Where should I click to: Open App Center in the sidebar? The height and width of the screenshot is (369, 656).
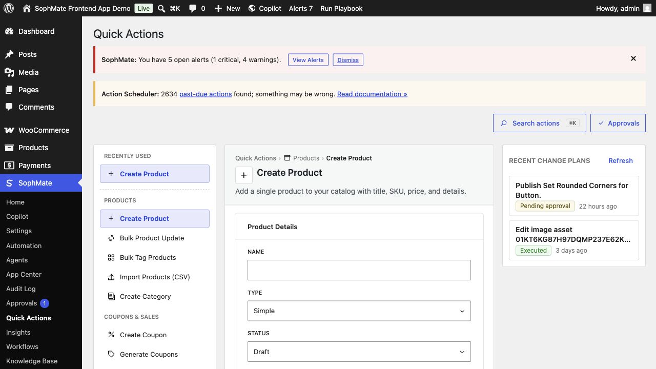pos(24,274)
